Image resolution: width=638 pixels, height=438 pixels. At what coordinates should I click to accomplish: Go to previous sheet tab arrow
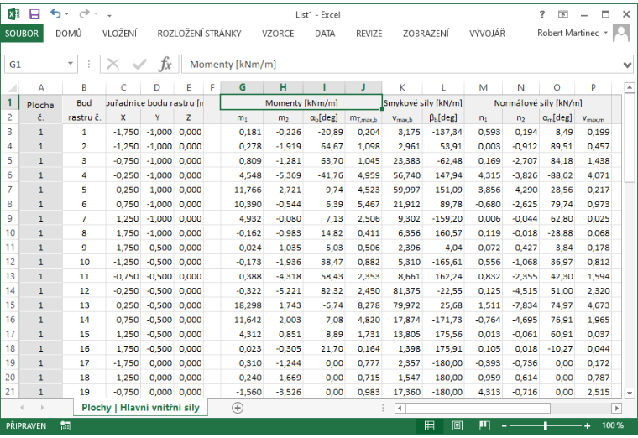tap(22, 408)
